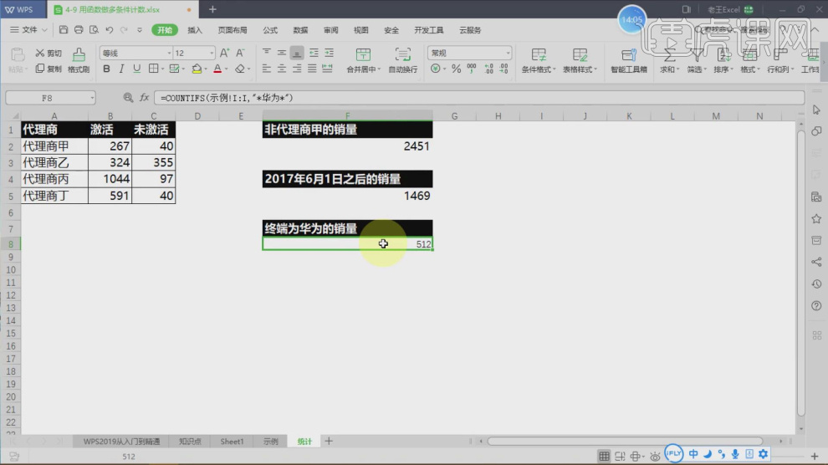Open the Insert (插入) ribbon tab
The image size is (828, 465).
click(195, 30)
